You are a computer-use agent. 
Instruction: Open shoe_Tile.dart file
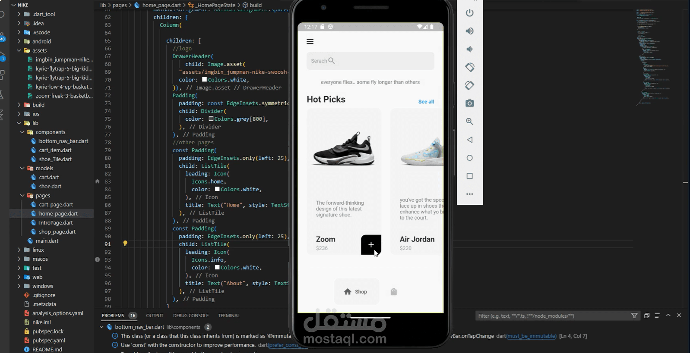pos(55,159)
